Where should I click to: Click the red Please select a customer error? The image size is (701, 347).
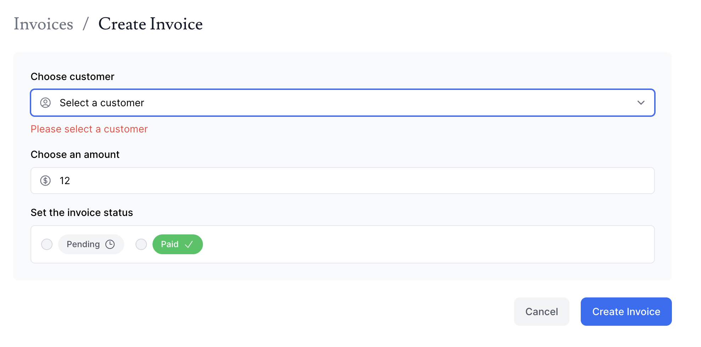coord(89,129)
